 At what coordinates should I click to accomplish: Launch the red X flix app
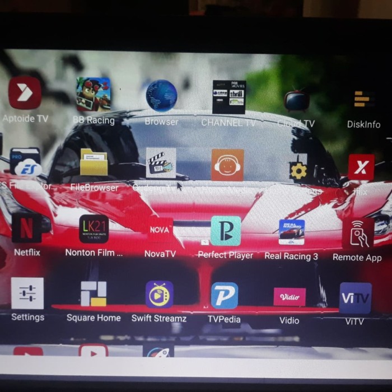point(361,167)
